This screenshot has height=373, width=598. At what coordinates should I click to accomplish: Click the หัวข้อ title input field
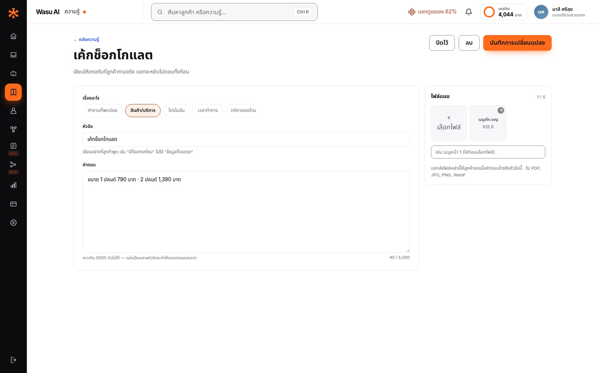pyautogui.click(x=246, y=140)
